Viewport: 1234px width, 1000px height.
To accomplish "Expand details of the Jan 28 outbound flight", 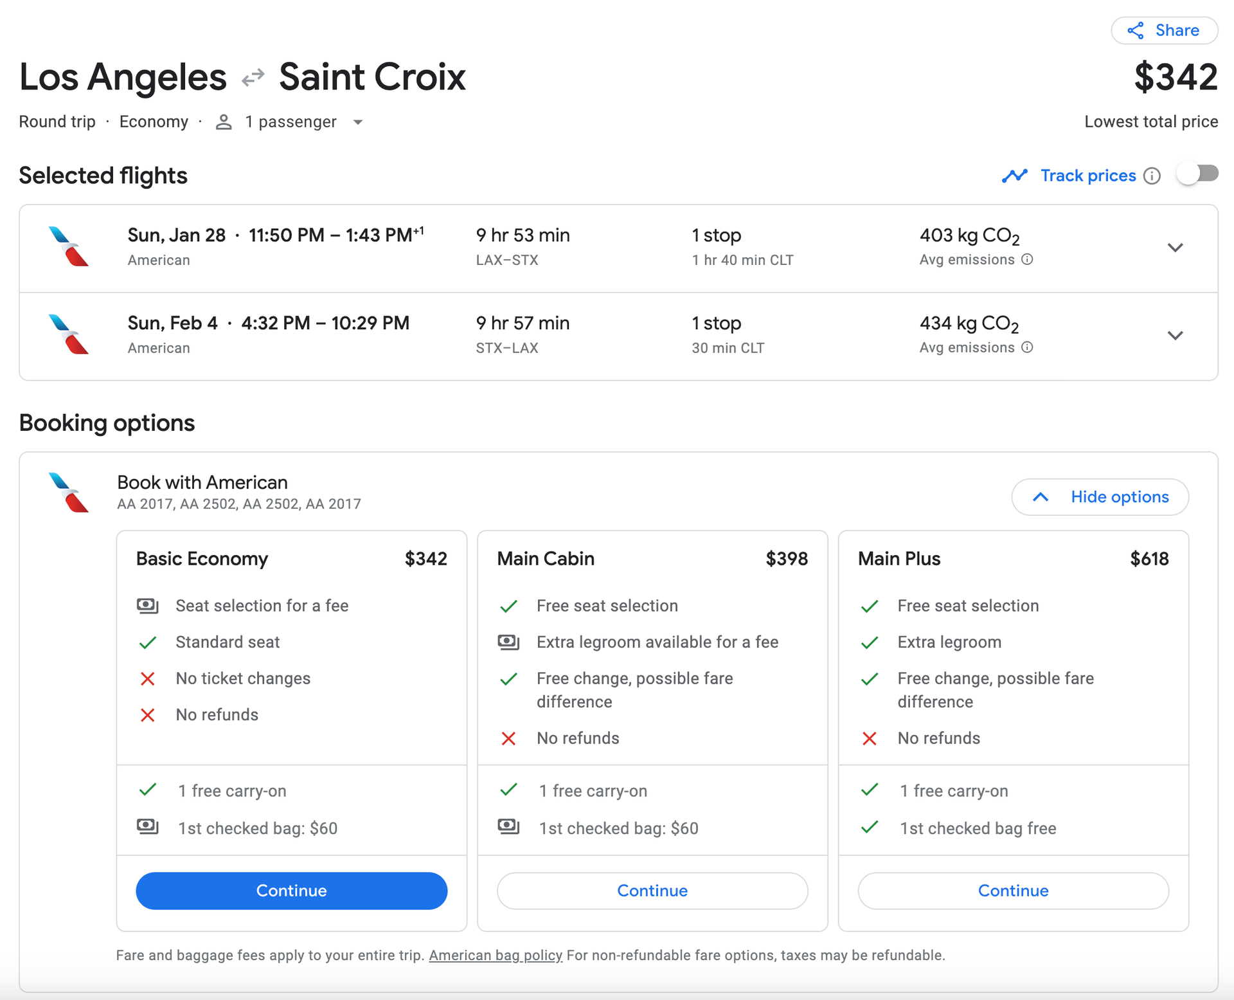I will coord(1176,247).
